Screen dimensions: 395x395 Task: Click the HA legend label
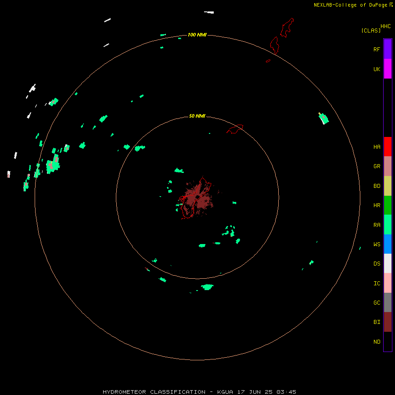[377, 147]
